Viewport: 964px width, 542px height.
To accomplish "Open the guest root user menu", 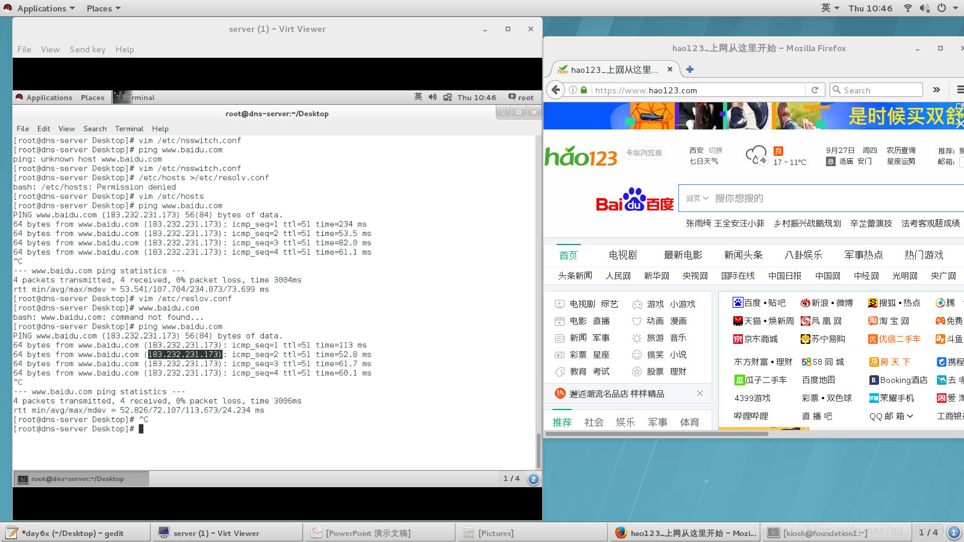I will click(521, 97).
